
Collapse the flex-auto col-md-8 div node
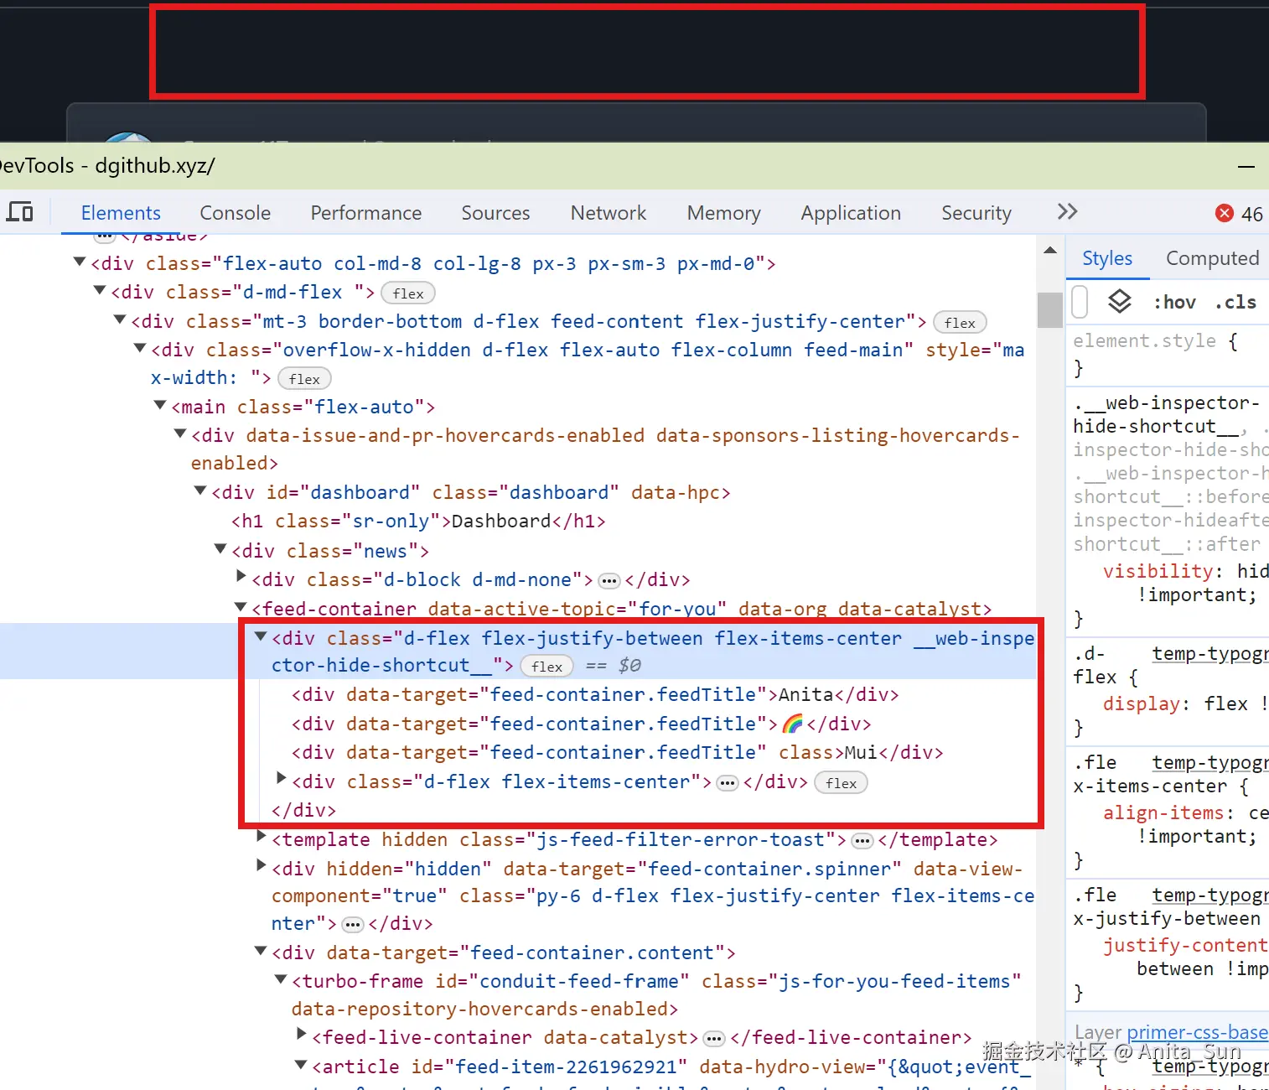[x=80, y=262]
